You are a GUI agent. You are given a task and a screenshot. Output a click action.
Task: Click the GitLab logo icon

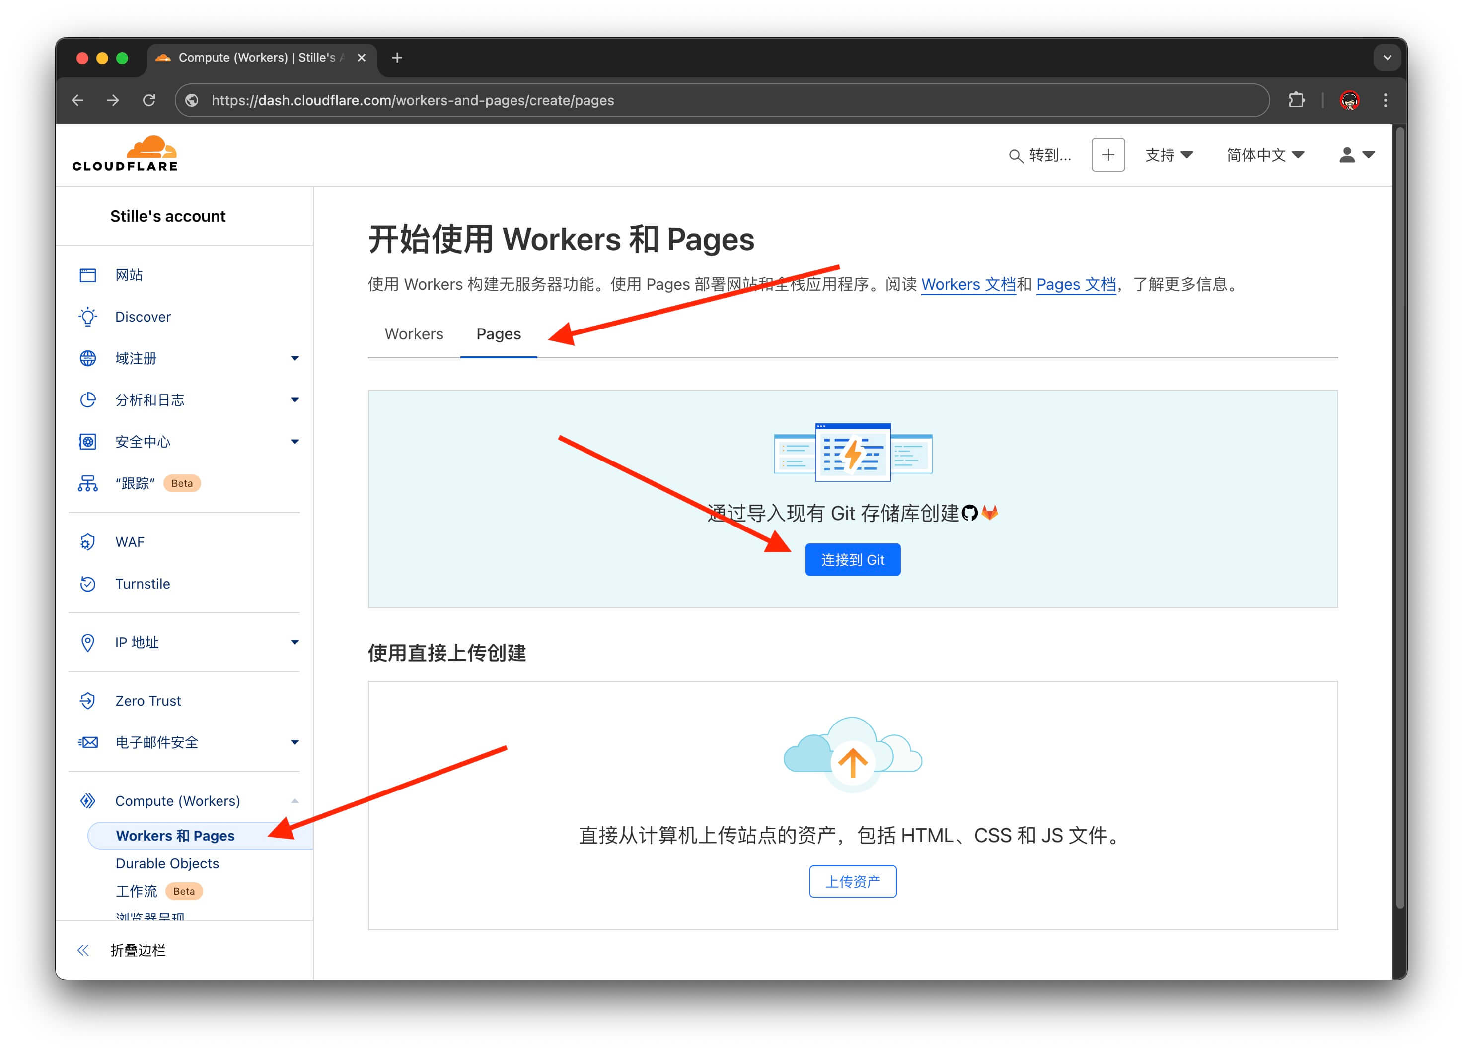tap(990, 513)
